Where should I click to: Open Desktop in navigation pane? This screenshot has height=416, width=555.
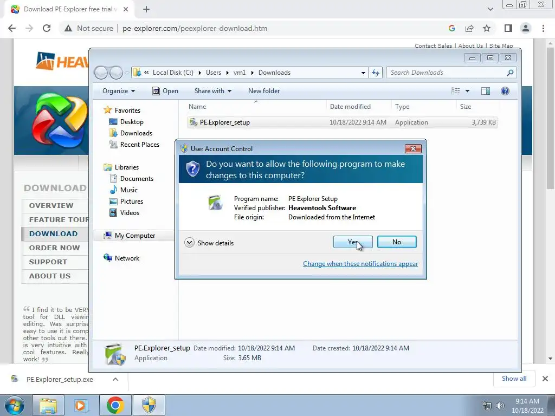pos(126,122)
